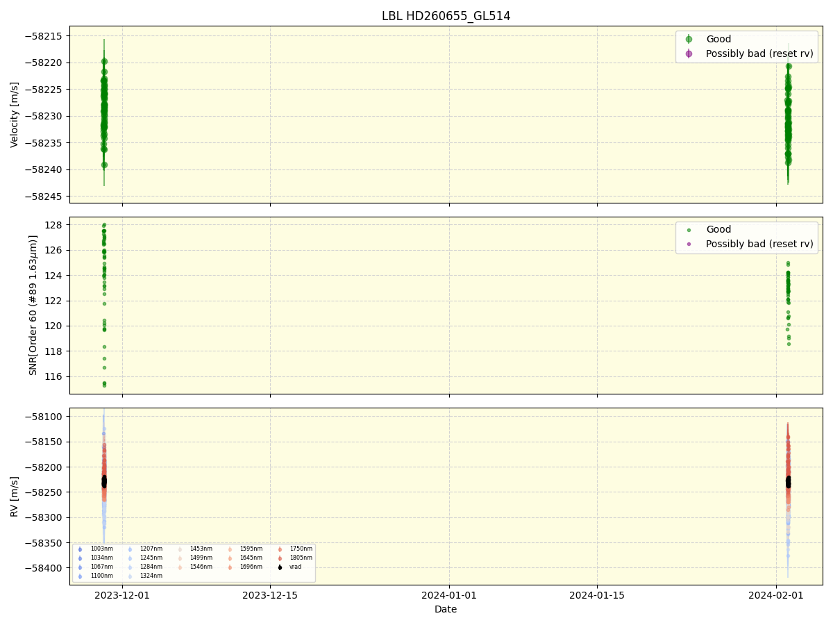Click the 1645nm legend marker
Screen dimensions: 833x625
tap(230, 558)
